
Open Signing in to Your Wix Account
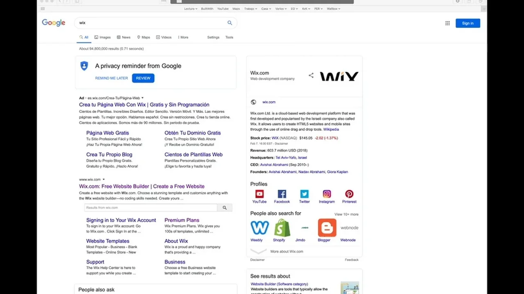121,220
